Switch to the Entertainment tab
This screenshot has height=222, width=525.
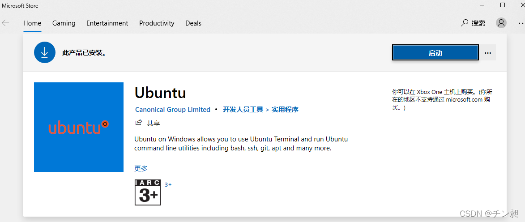pos(107,23)
